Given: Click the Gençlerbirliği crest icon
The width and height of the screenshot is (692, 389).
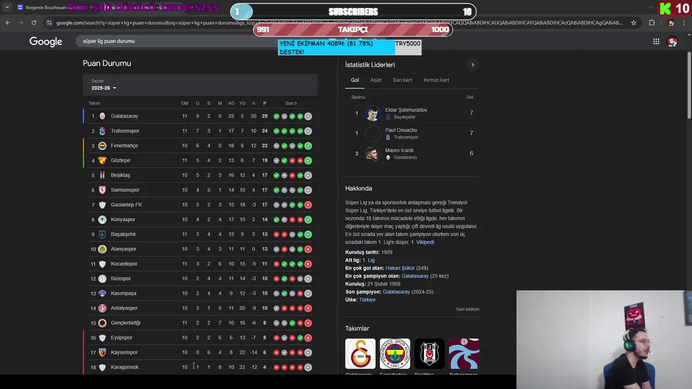Looking at the screenshot, I should click(102, 323).
